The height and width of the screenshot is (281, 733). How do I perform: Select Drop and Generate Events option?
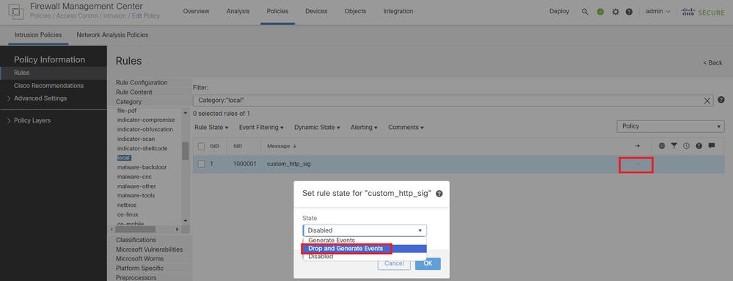365,248
